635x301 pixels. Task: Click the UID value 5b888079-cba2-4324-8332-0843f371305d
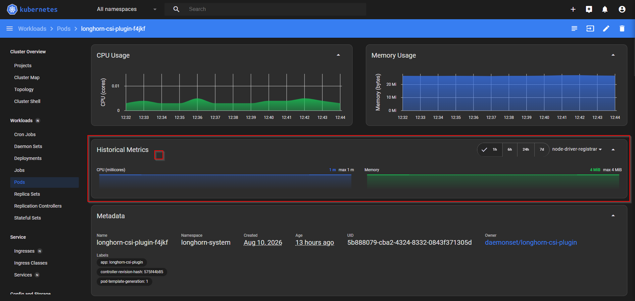coord(410,242)
